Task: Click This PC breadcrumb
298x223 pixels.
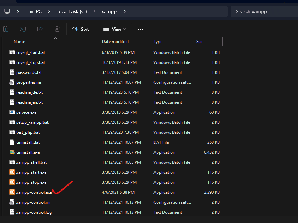Action: point(34,11)
